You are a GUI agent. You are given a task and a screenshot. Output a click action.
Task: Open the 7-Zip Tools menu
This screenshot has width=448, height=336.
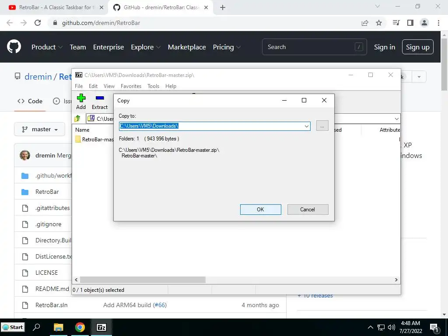pyautogui.click(x=154, y=86)
